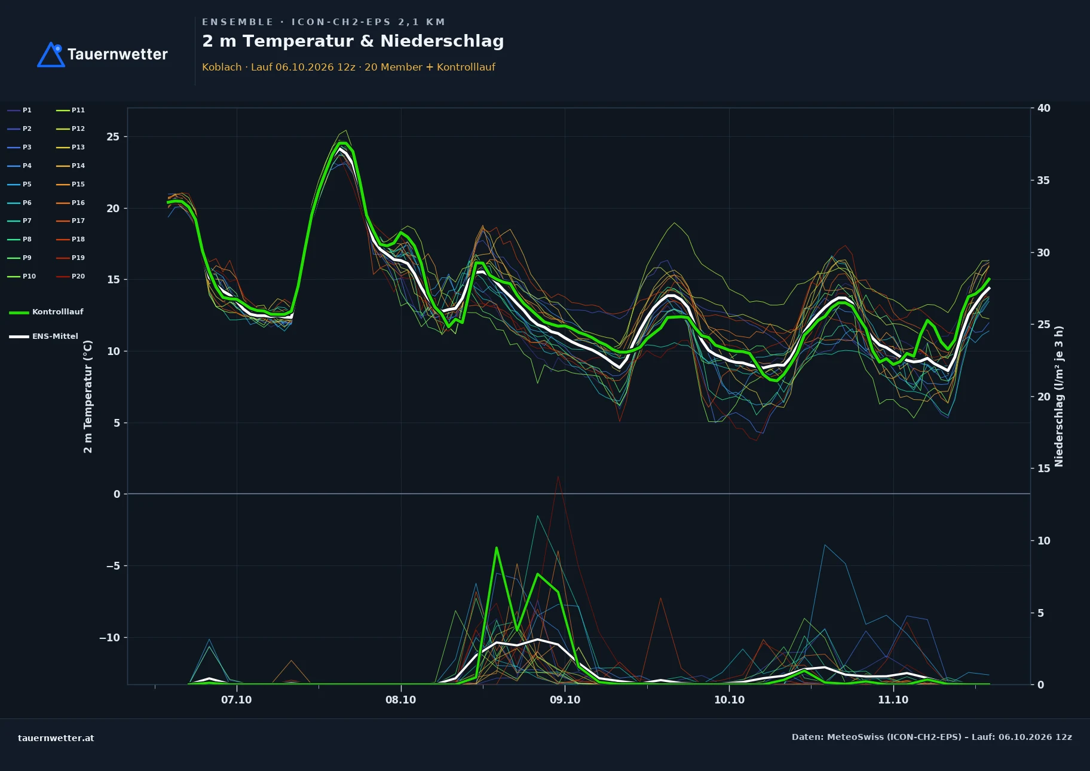1090x771 pixels.
Task: Toggle the P2 legend entry
Action: [x=20, y=129]
